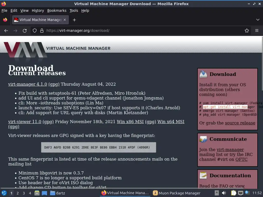Open the network connection tray icon
263x197 pixels.
(x=240, y=193)
